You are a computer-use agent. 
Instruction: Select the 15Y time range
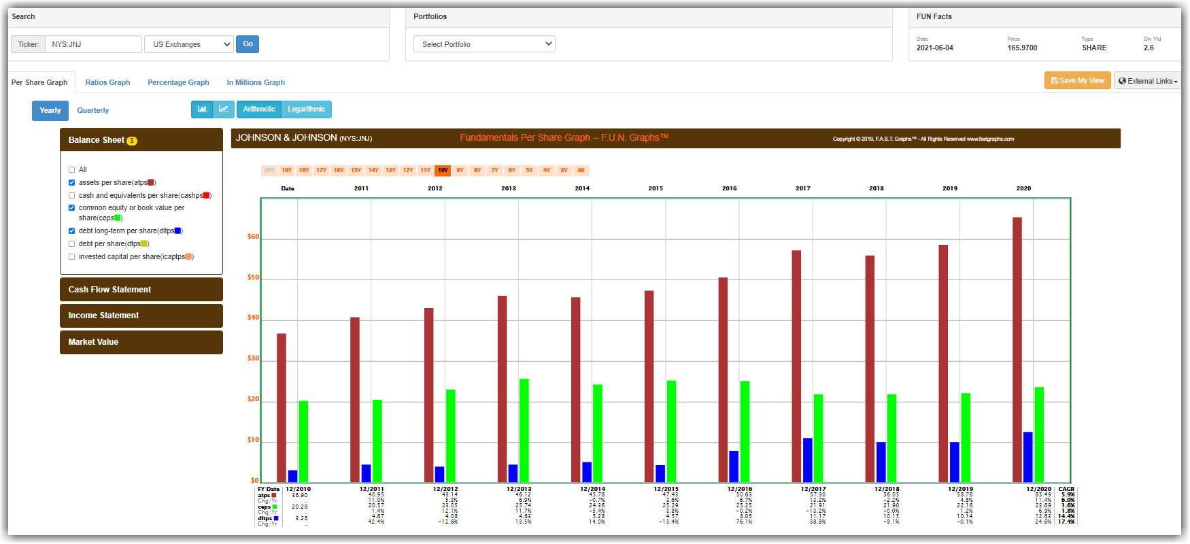356,171
